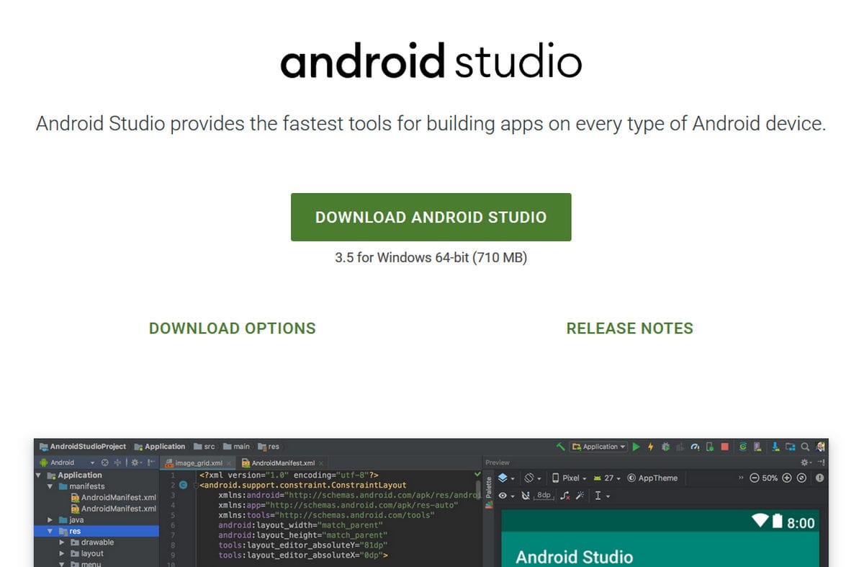Toggle the view options eye dropdown

(x=506, y=496)
